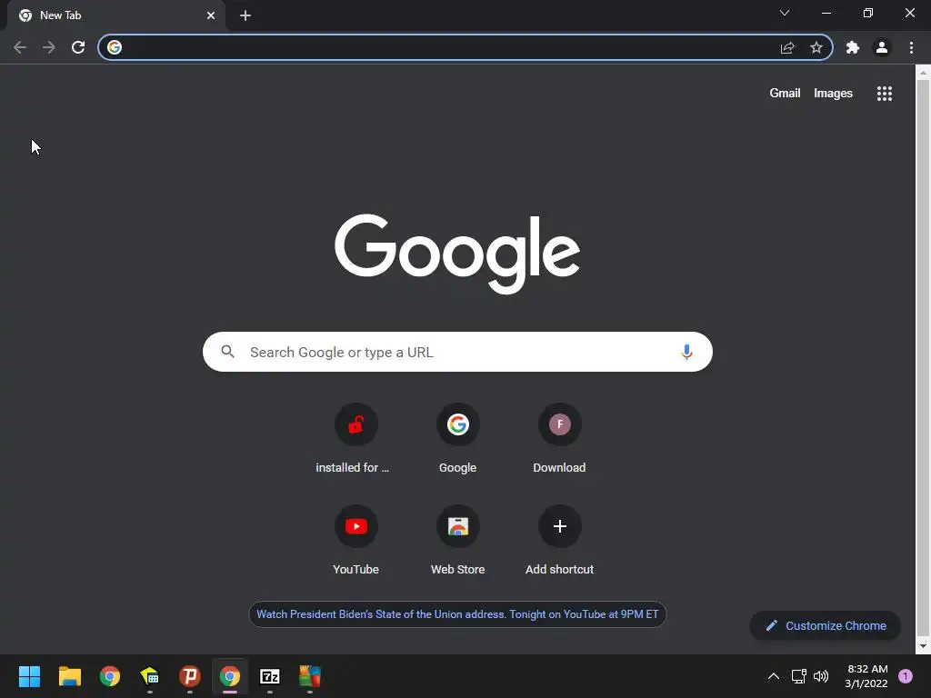Open the clock showing 8:32 AM

866,676
